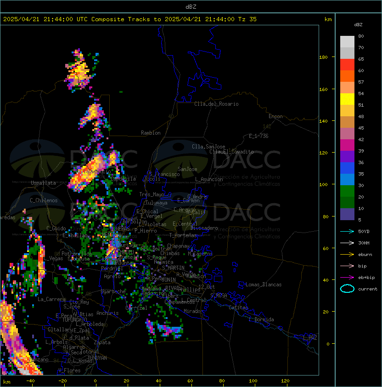Screen dimensions: 382x387
Task: Click the 'Lomas_Blancas' place label
Action: coord(264,285)
